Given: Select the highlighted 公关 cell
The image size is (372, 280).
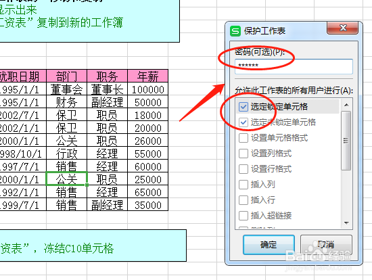Looking at the screenshot, I should 67,179.
